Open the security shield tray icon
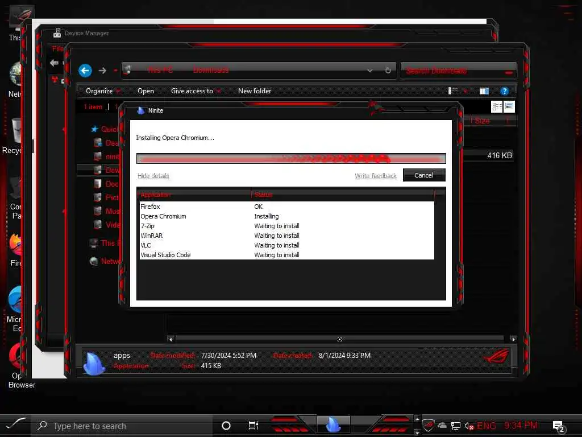582x437 pixels. [428, 426]
